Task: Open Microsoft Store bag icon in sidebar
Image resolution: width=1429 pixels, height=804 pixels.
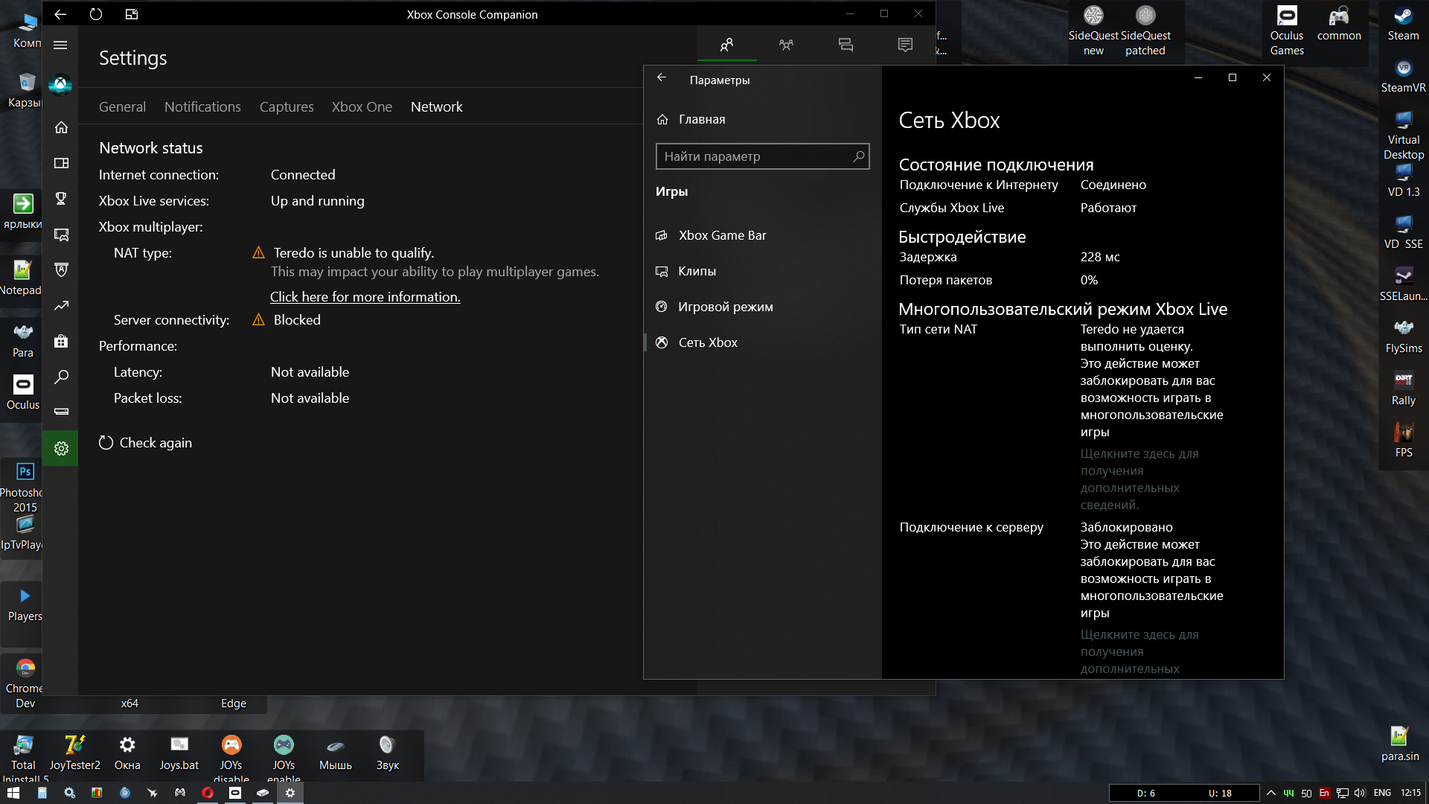Action: pos(61,341)
